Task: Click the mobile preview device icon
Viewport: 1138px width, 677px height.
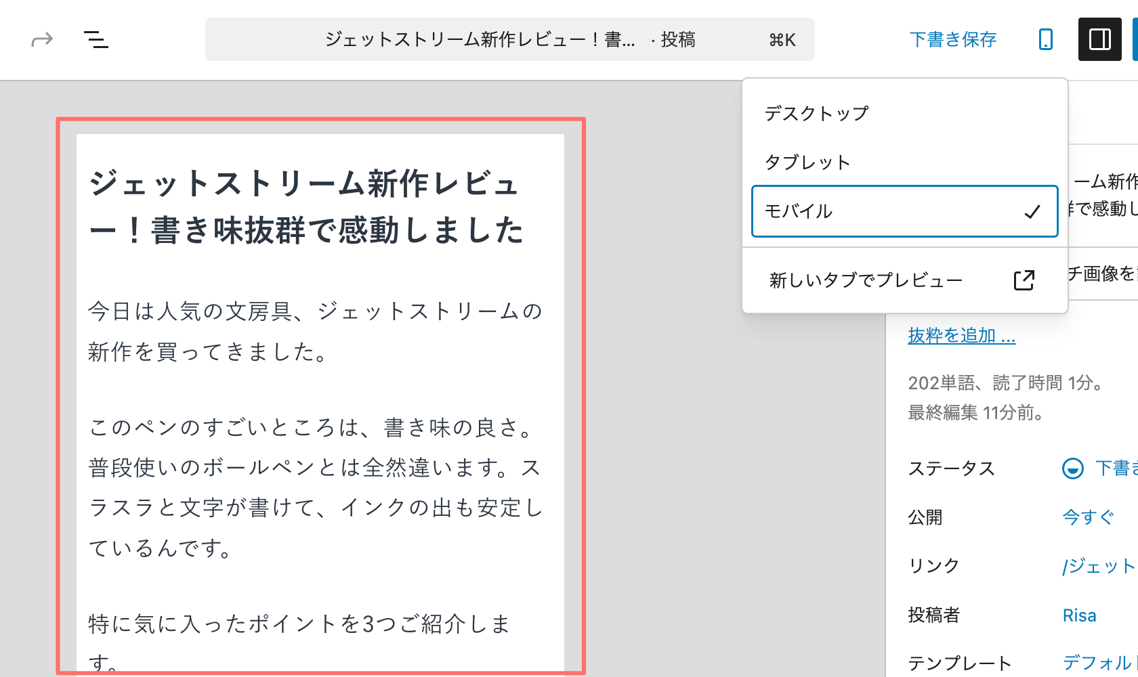Action: click(1046, 39)
